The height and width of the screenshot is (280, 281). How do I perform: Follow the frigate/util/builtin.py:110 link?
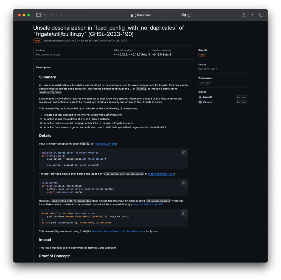point(148,204)
